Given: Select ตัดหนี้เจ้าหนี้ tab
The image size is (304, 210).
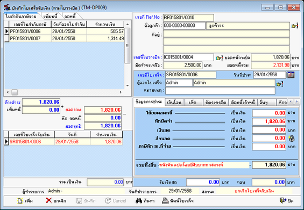Looking at the screenshot, I should pos(243,103).
